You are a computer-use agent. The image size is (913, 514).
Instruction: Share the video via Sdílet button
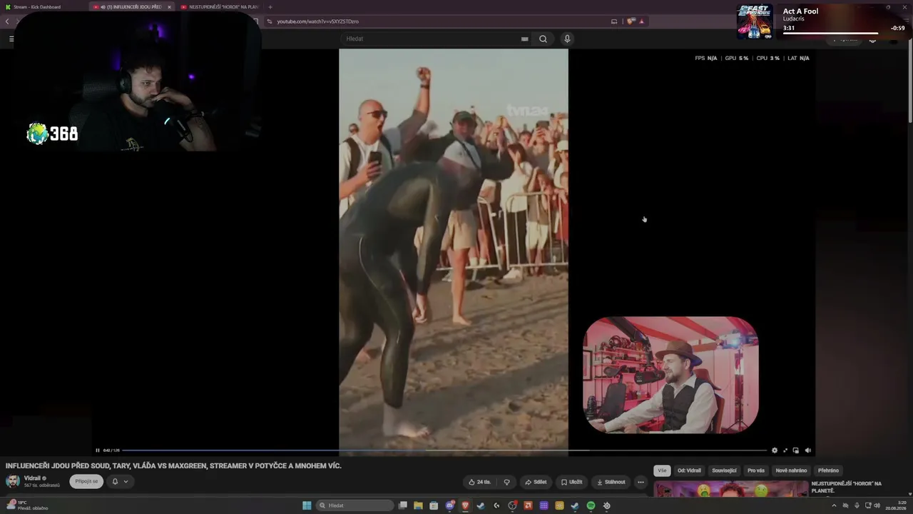coord(536,482)
